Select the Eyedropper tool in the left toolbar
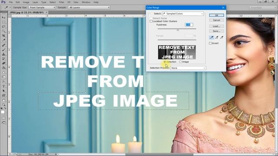The image size is (278, 156). click(3, 40)
